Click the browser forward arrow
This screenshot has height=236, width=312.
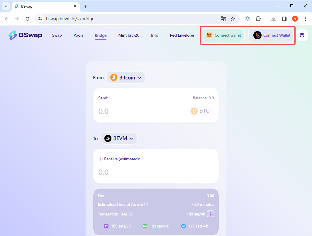tap(17, 19)
